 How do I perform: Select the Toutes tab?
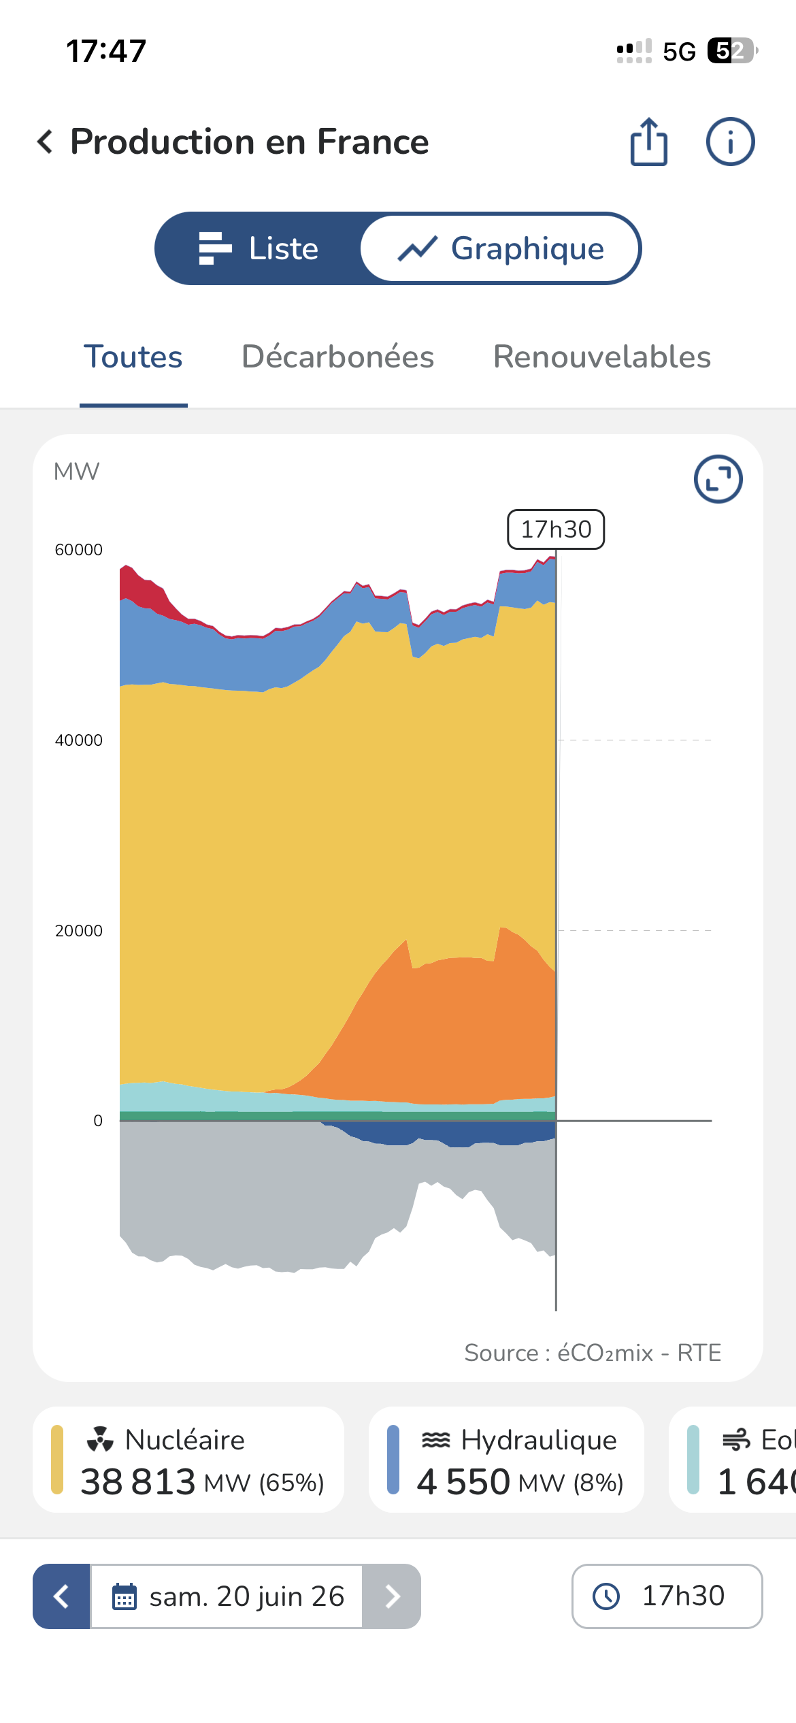tap(133, 357)
